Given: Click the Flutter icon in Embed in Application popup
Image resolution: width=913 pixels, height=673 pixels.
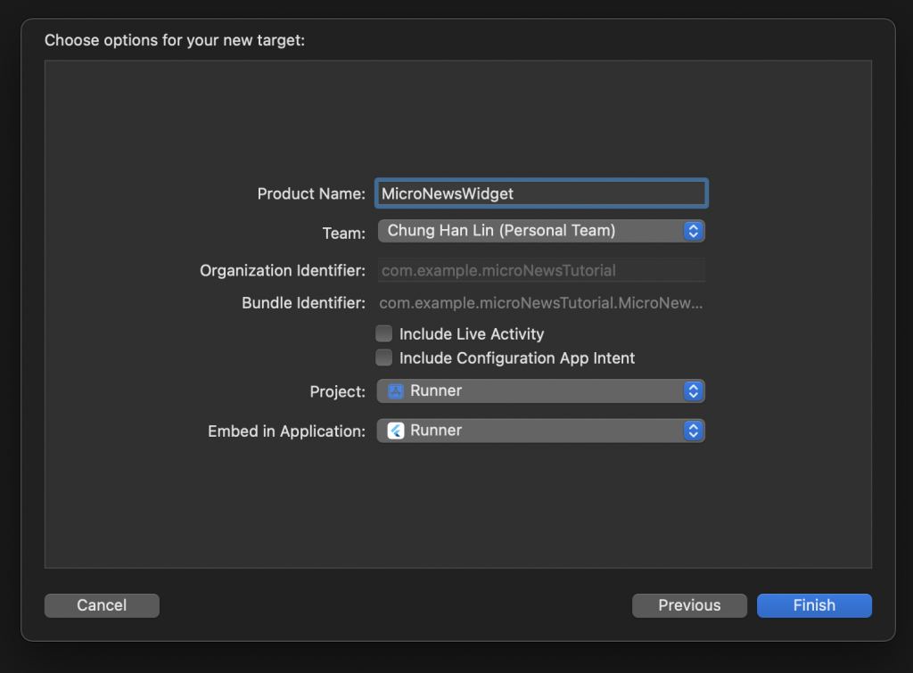Looking at the screenshot, I should [395, 431].
